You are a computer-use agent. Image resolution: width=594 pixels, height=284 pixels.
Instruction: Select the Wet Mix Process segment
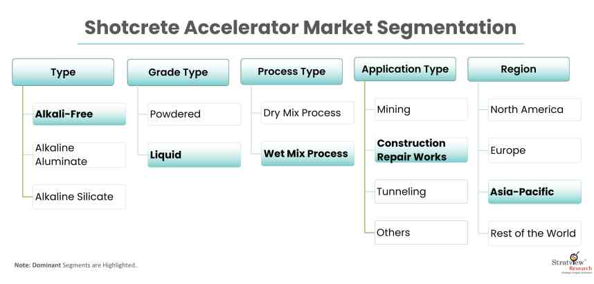(307, 153)
